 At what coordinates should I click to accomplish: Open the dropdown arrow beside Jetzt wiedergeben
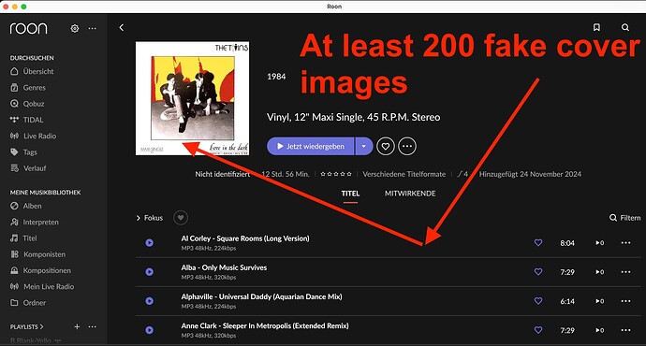(364, 146)
